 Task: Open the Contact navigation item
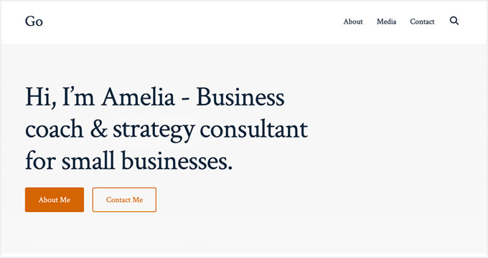pos(422,21)
